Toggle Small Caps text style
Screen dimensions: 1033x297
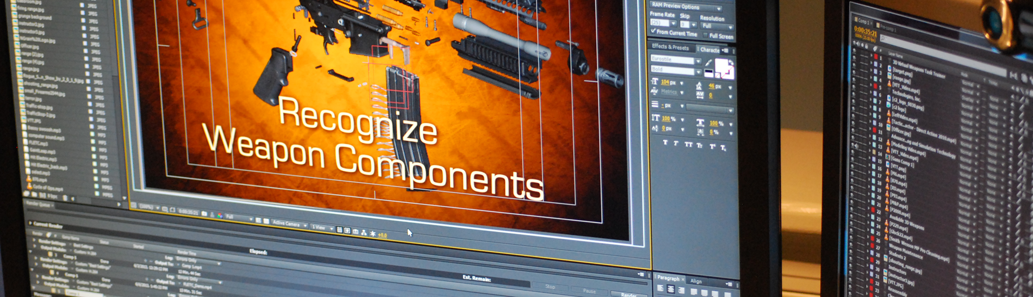[699, 145]
